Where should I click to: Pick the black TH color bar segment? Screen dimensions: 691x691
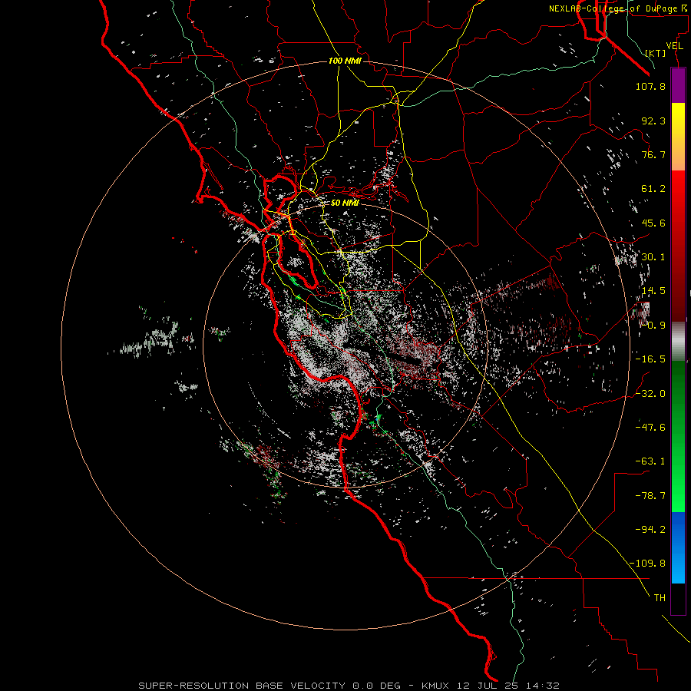pos(678,599)
